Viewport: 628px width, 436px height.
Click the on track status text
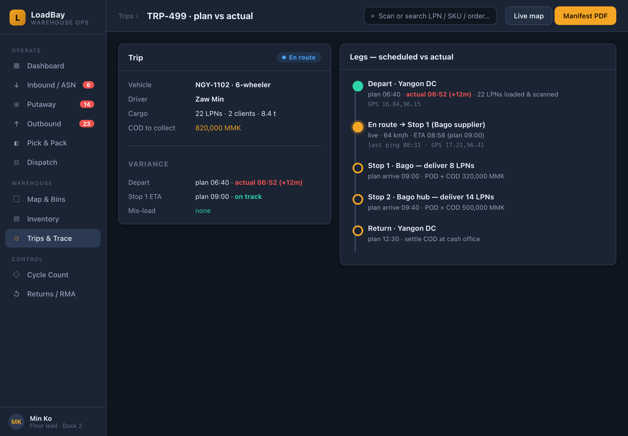click(x=248, y=197)
